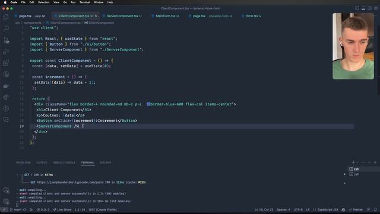Select the TERMINAL panel tab
Screen dimensions: 380x214
(87, 162)
